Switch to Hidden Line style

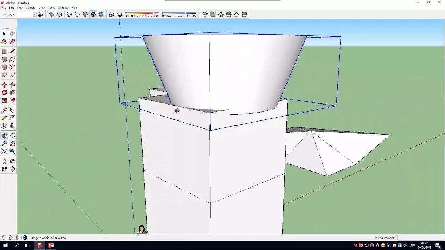77,15
